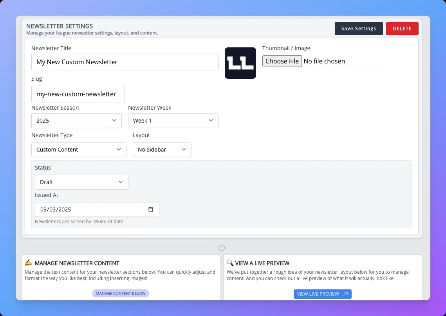Click the info icon on the section divider

pyautogui.click(x=222, y=248)
